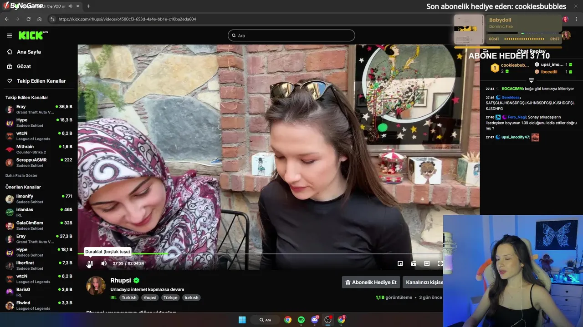
Task: Pause the video with the Duraklat button
Action: tap(90, 263)
